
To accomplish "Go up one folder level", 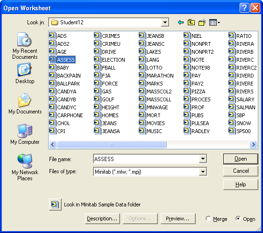I will click(x=191, y=22).
